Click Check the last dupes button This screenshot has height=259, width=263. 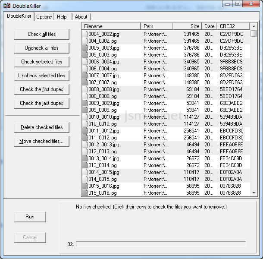(x=41, y=103)
